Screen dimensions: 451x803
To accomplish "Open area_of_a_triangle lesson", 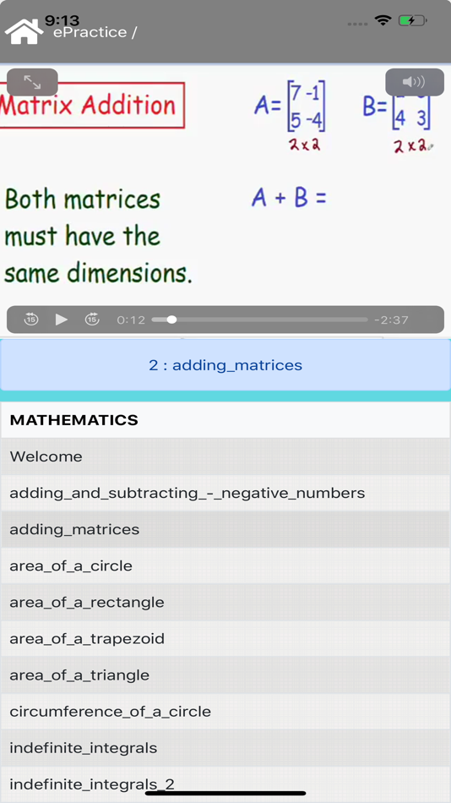I will [x=225, y=675].
